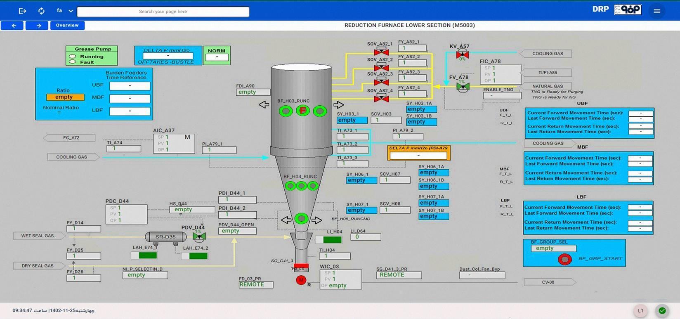Click the Ratio empty value field
The height and width of the screenshot is (319, 680).
point(65,97)
